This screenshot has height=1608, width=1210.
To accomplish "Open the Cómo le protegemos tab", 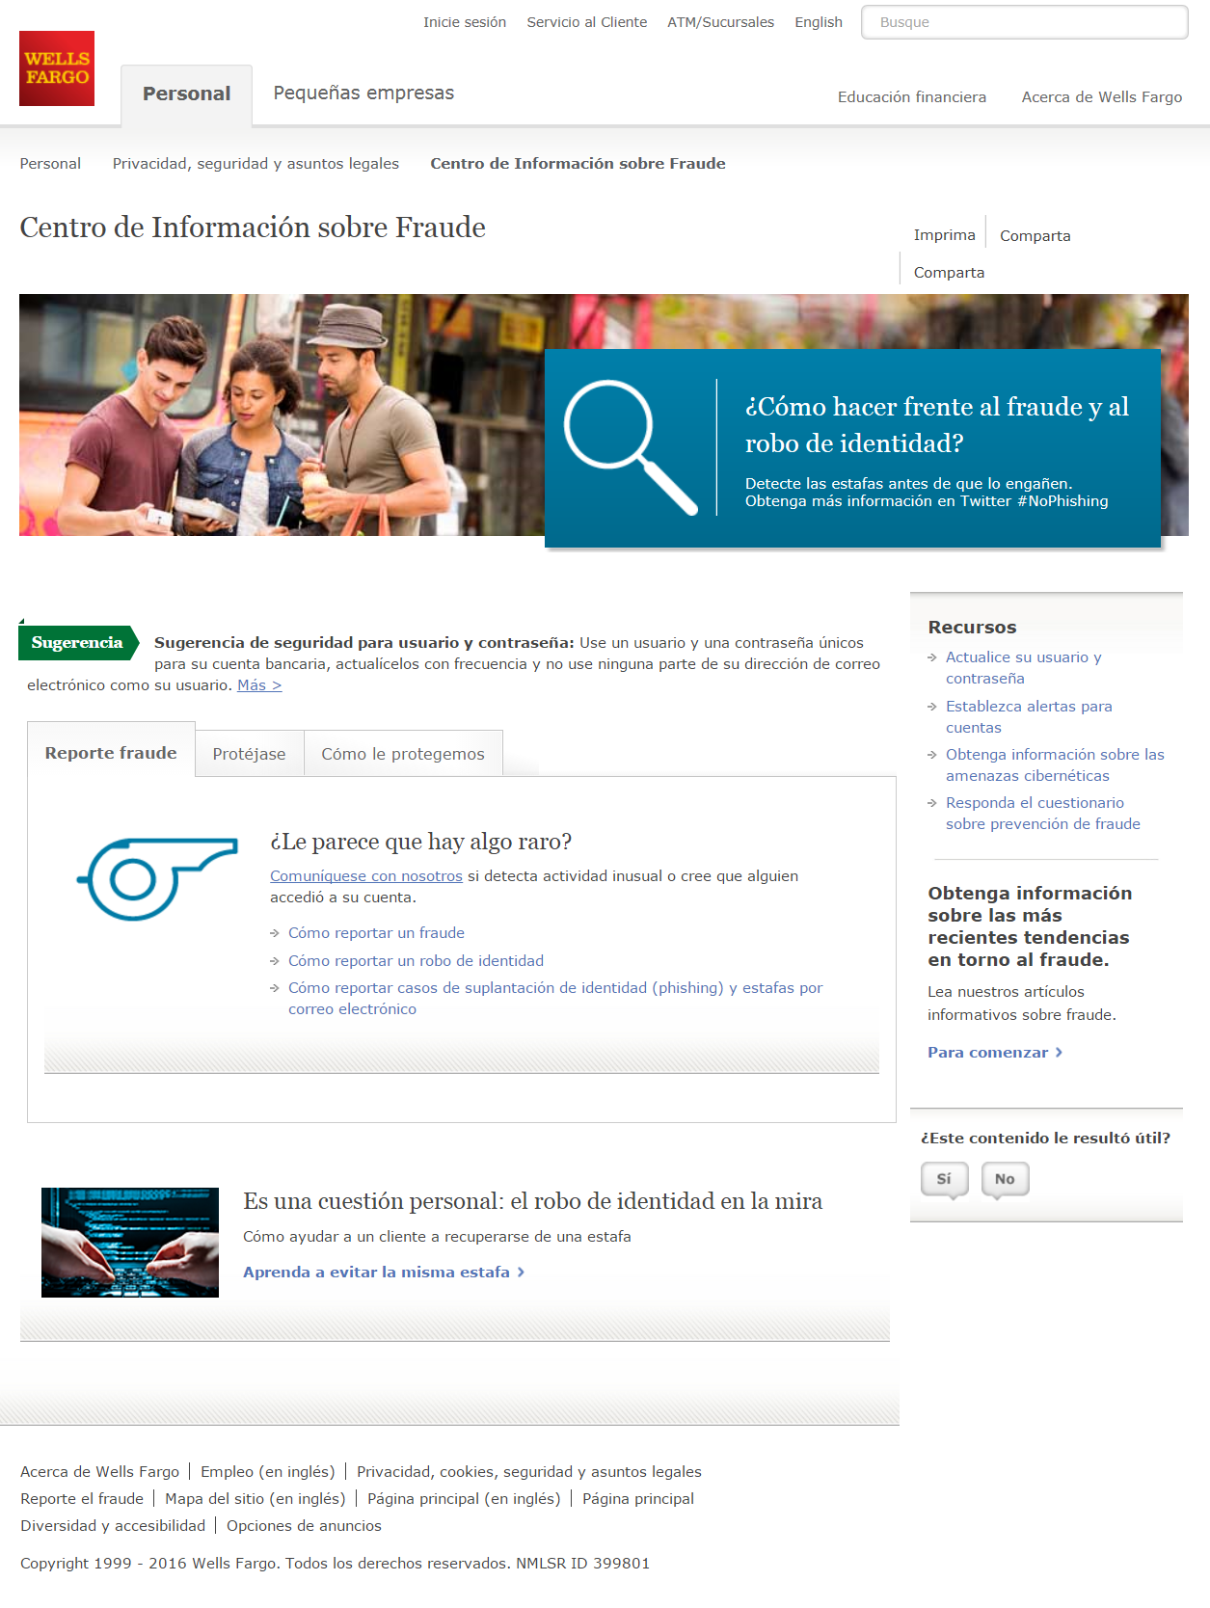I will pos(403,754).
